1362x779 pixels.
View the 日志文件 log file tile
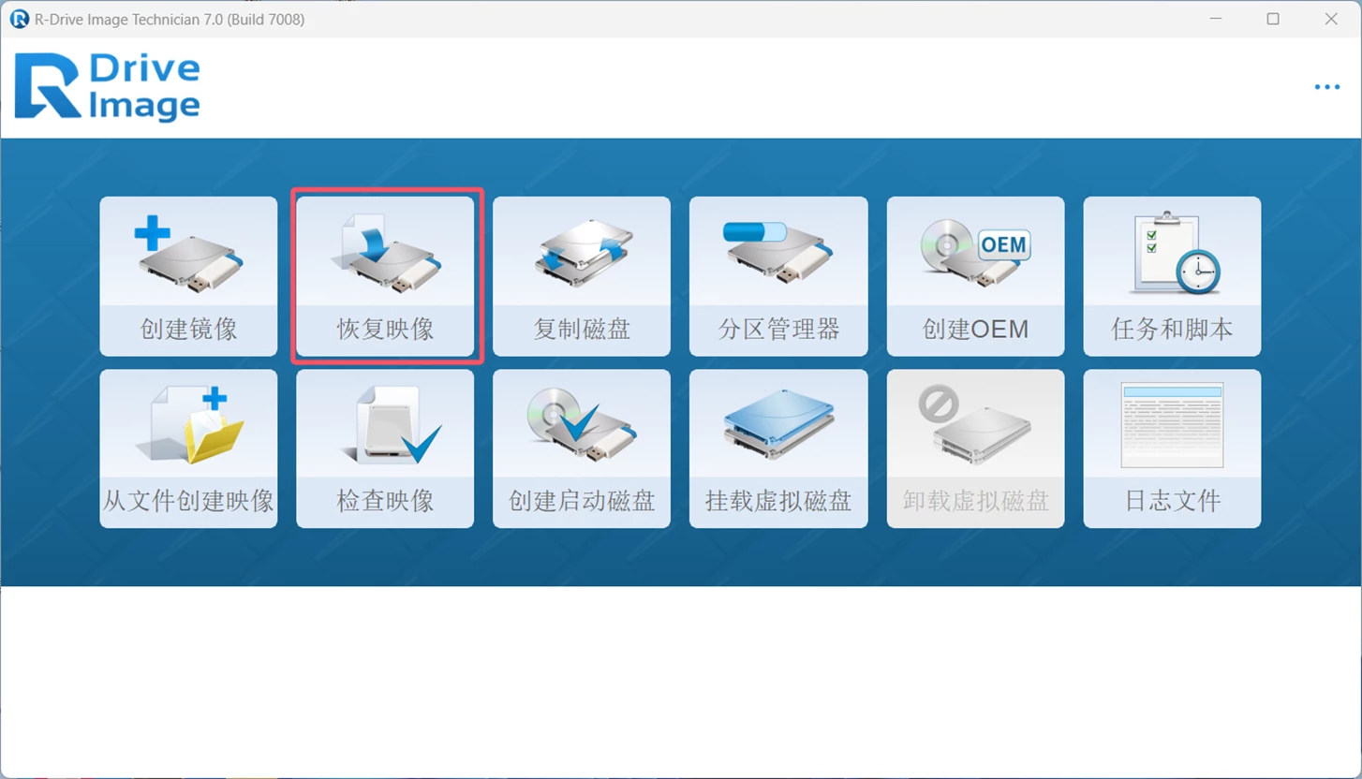[x=1172, y=448]
